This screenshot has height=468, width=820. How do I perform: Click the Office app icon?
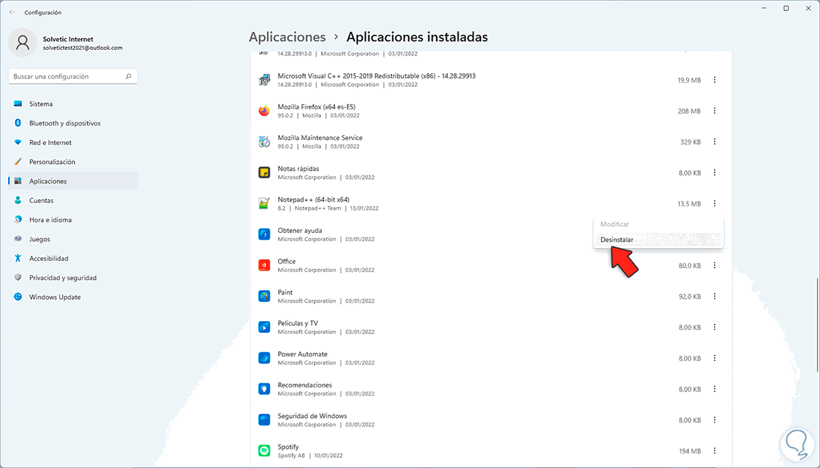[x=264, y=265]
